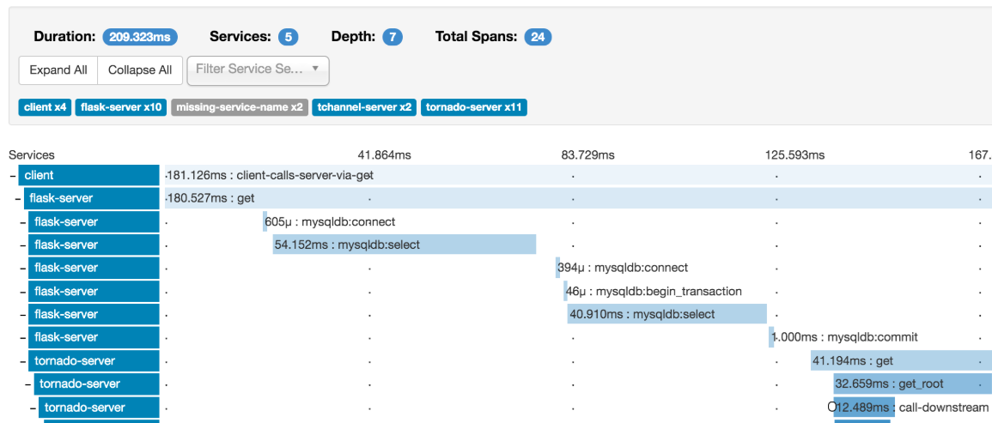
Task: Click the Expand All button
Action: pyautogui.click(x=58, y=70)
